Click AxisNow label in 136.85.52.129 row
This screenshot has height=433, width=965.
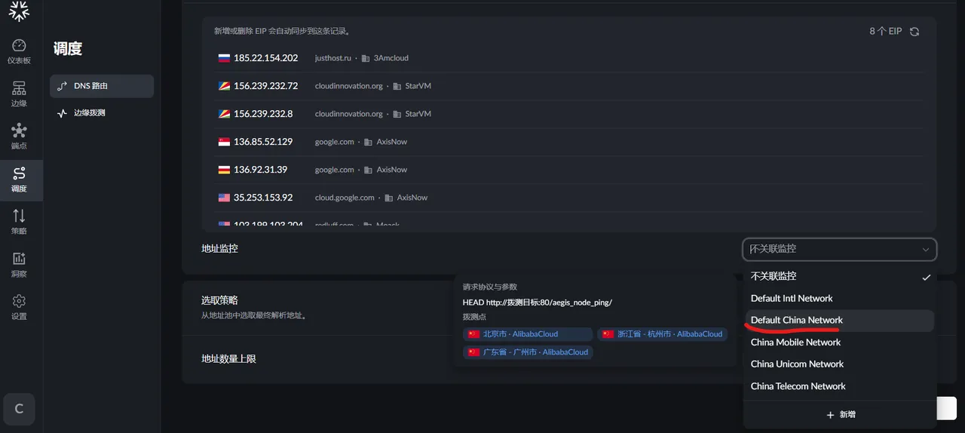[392, 142]
